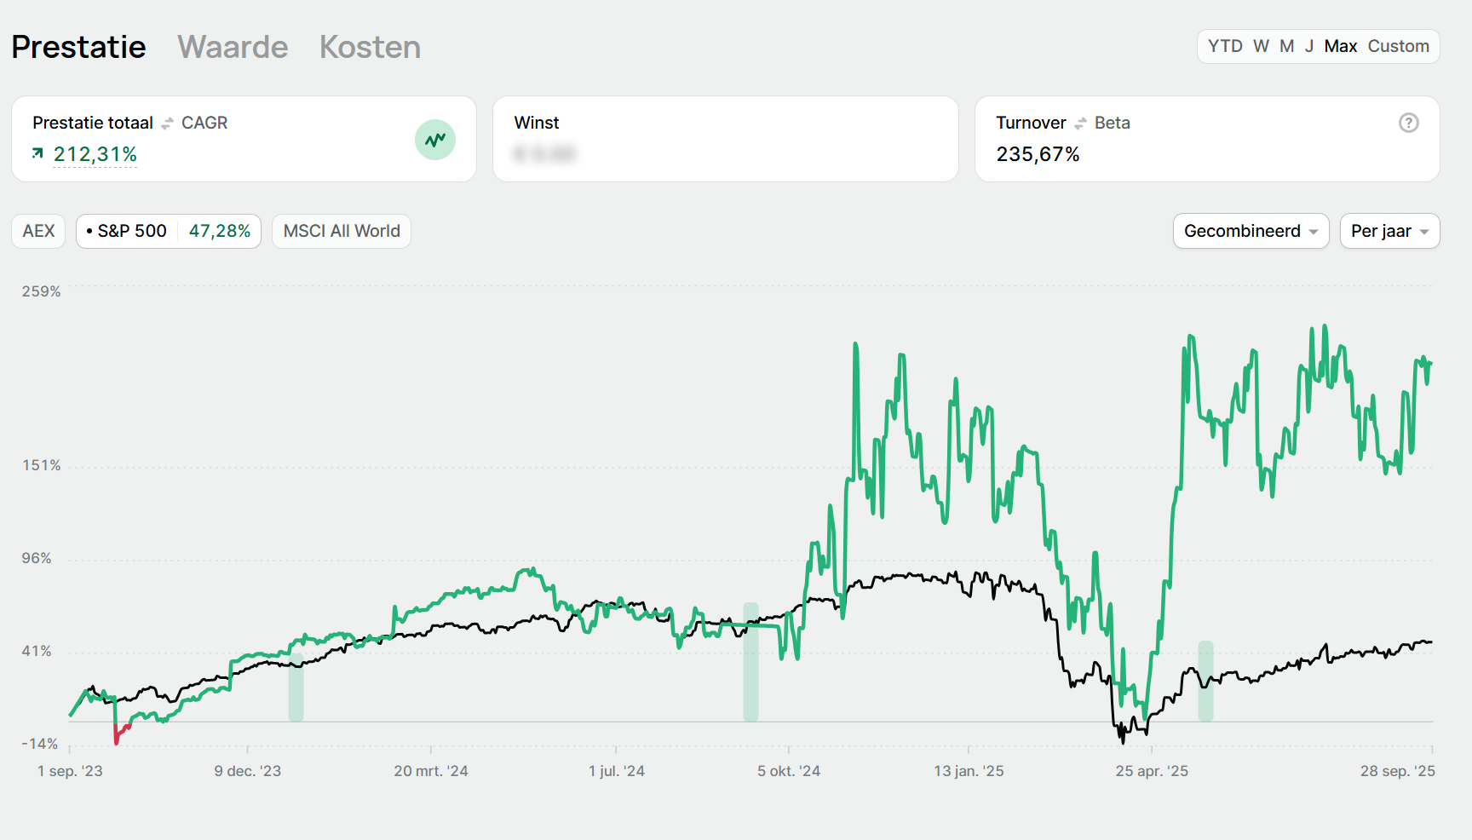Select the YTD time range
Screen dimensions: 1472x840
tap(1224, 46)
